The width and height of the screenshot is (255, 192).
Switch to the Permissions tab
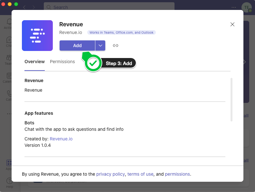pyautogui.click(x=62, y=62)
